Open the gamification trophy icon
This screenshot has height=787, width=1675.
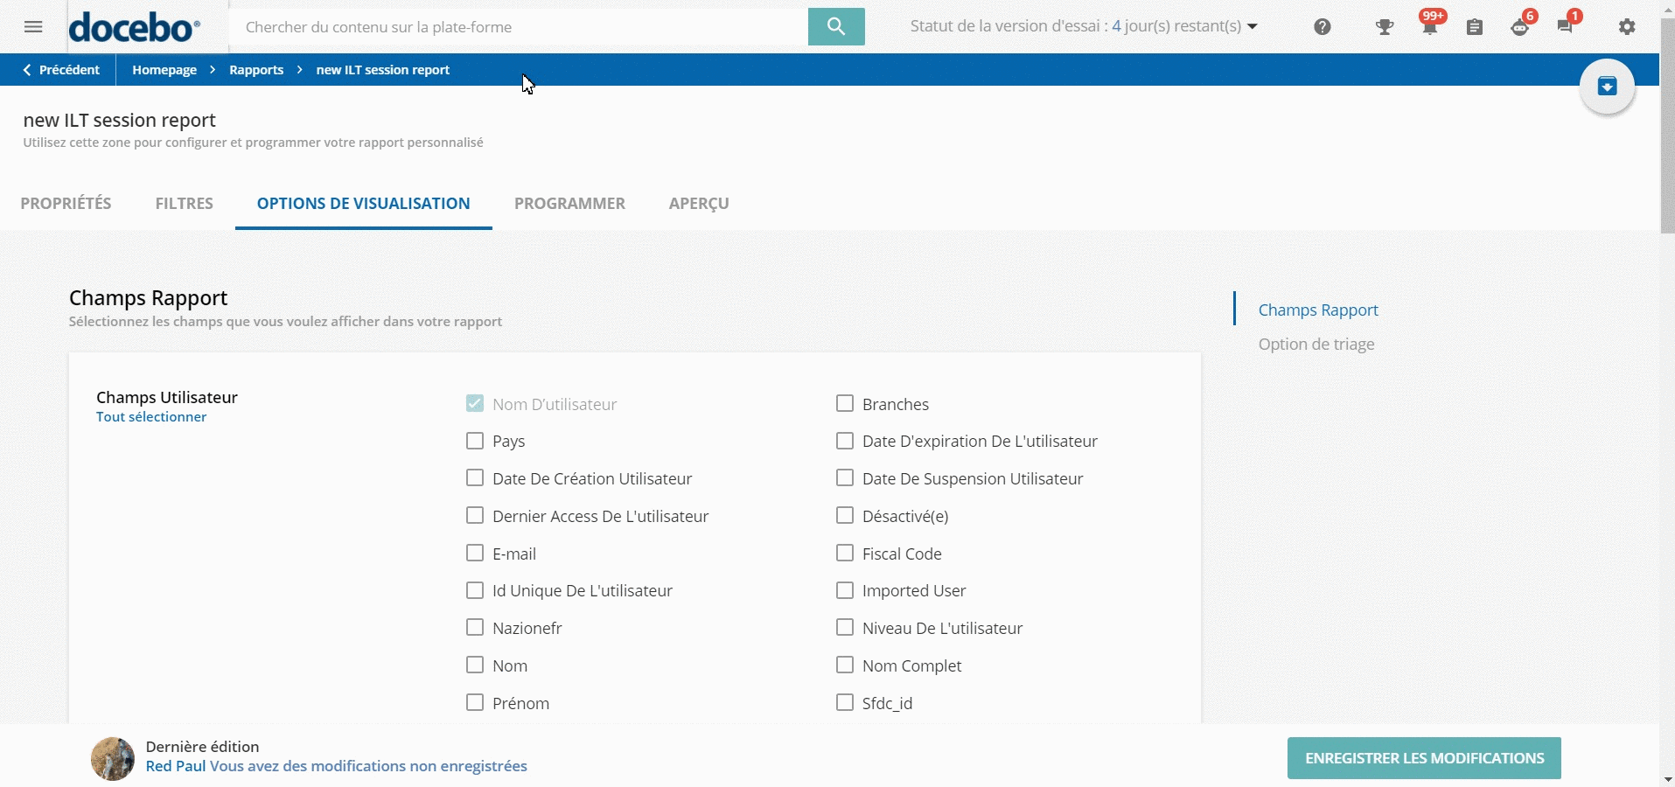(1385, 27)
